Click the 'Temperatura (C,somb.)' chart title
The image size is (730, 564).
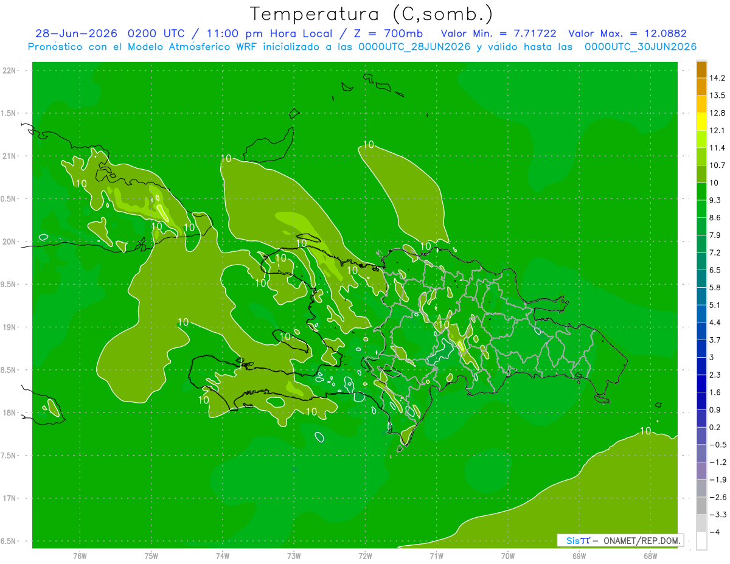pos(372,14)
